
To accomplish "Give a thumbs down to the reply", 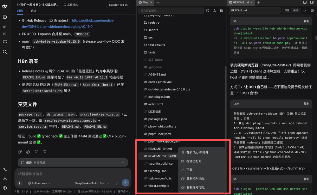I will click(x=36, y=152).
